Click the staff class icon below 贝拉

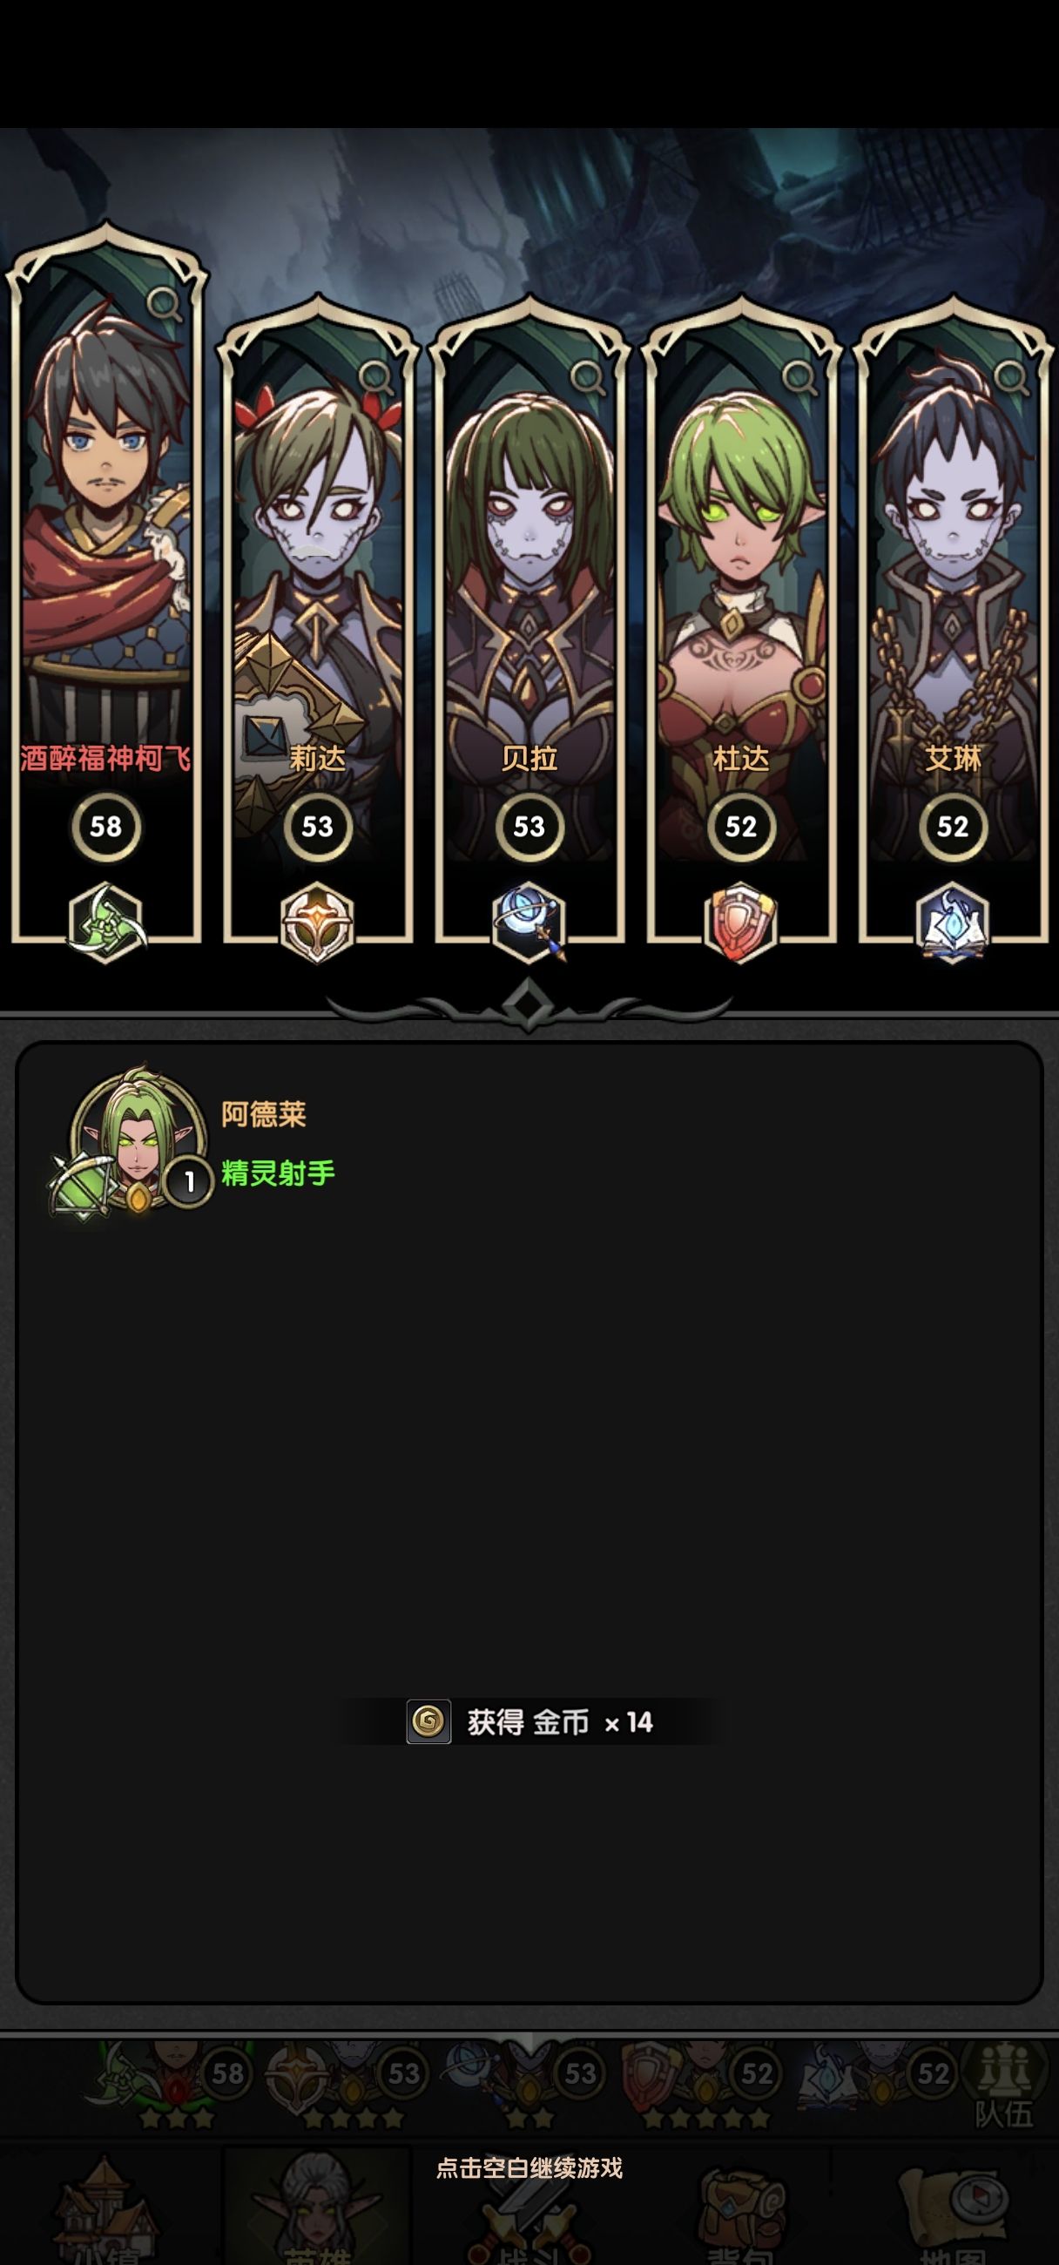tap(529, 923)
